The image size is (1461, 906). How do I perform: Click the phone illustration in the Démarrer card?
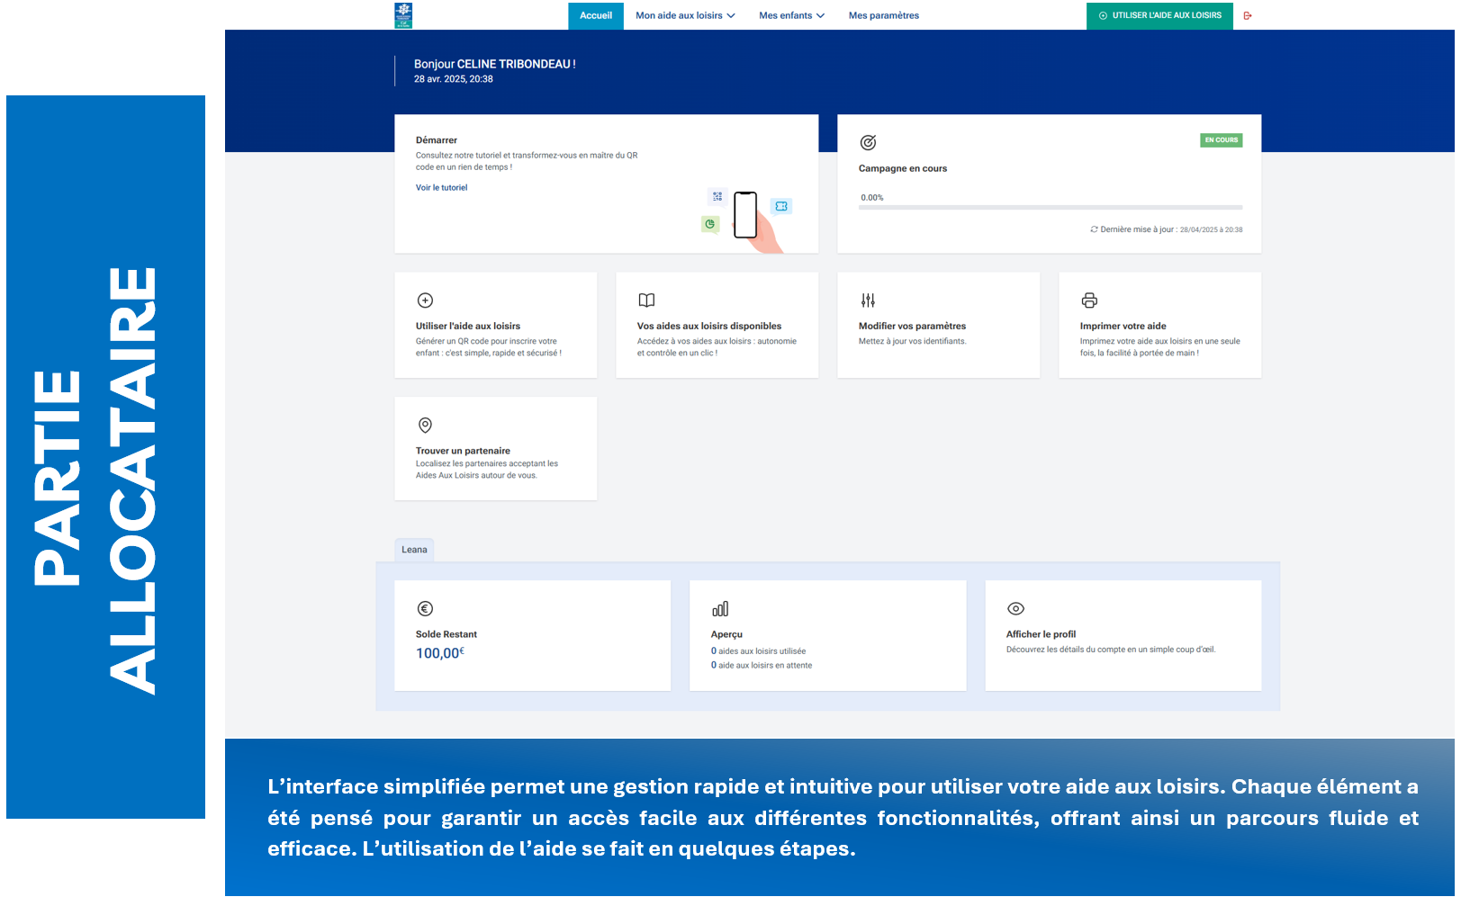745,216
